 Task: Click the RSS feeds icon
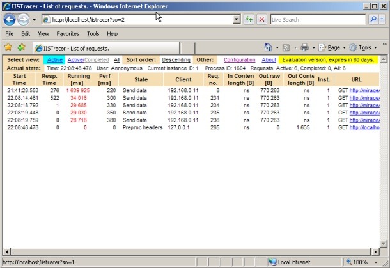click(x=286, y=47)
